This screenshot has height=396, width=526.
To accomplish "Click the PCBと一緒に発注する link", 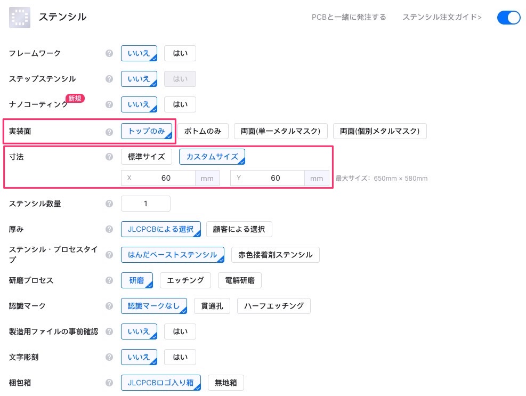I will click(x=349, y=18).
